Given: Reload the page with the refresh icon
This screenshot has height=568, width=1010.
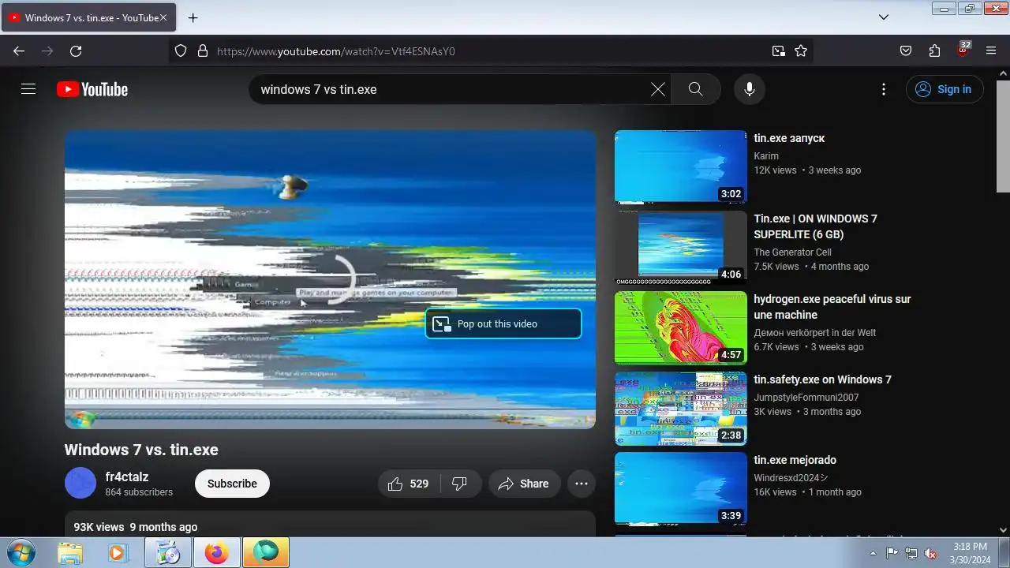Looking at the screenshot, I should (76, 51).
